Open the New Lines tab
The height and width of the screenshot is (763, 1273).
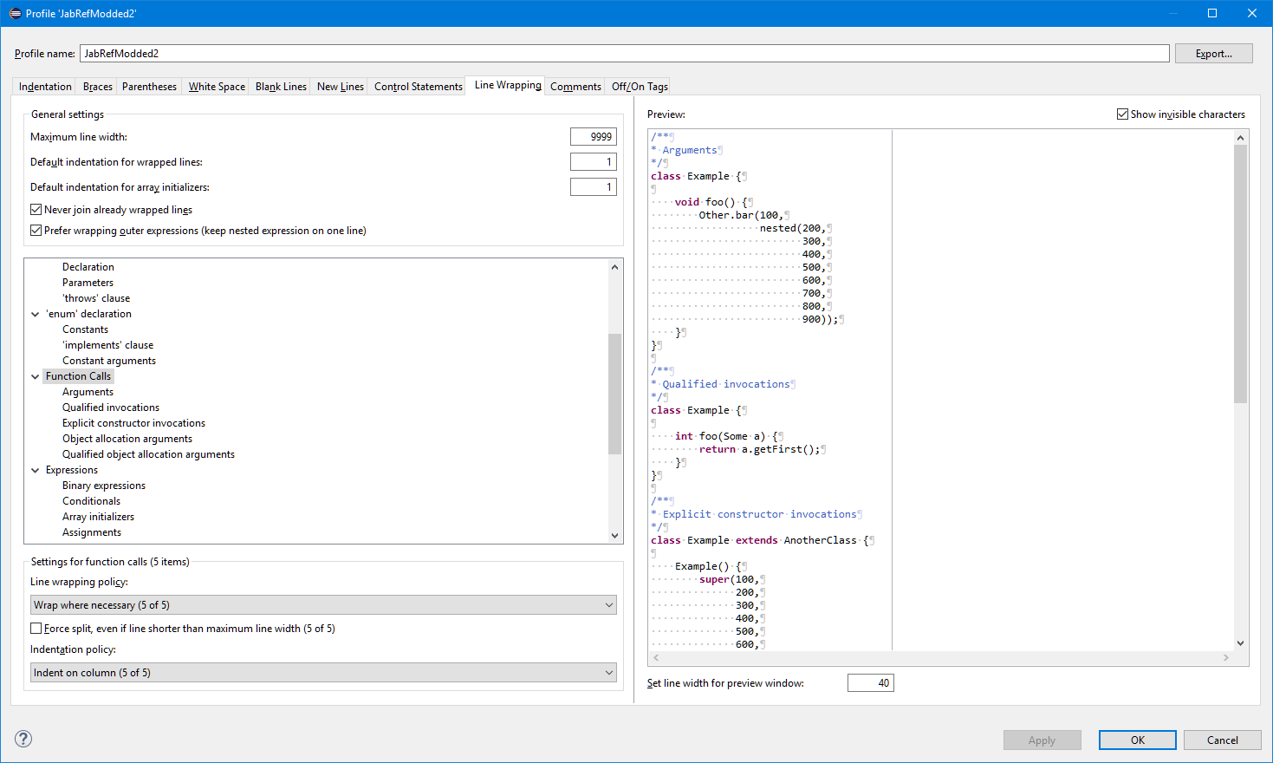[341, 87]
